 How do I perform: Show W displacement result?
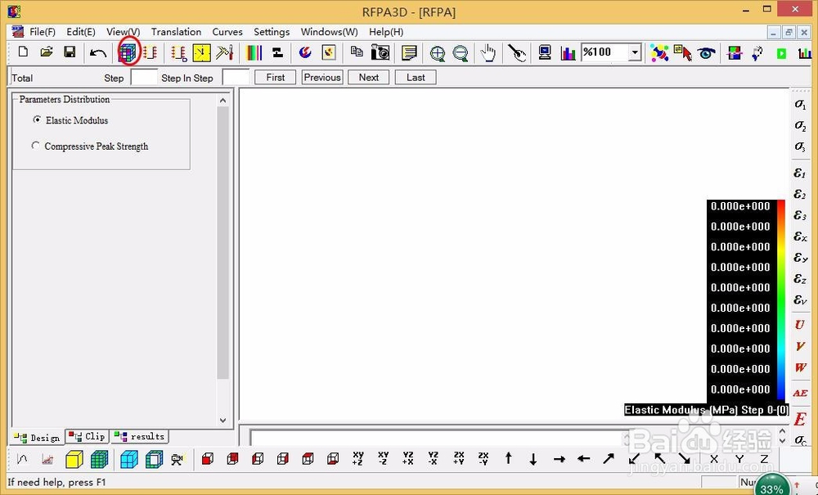[800, 367]
